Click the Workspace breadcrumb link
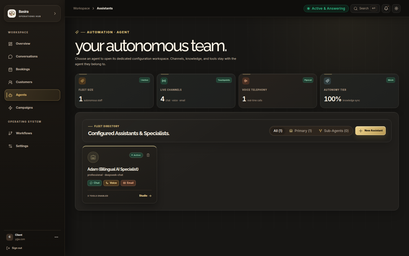 [x=82, y=8]
